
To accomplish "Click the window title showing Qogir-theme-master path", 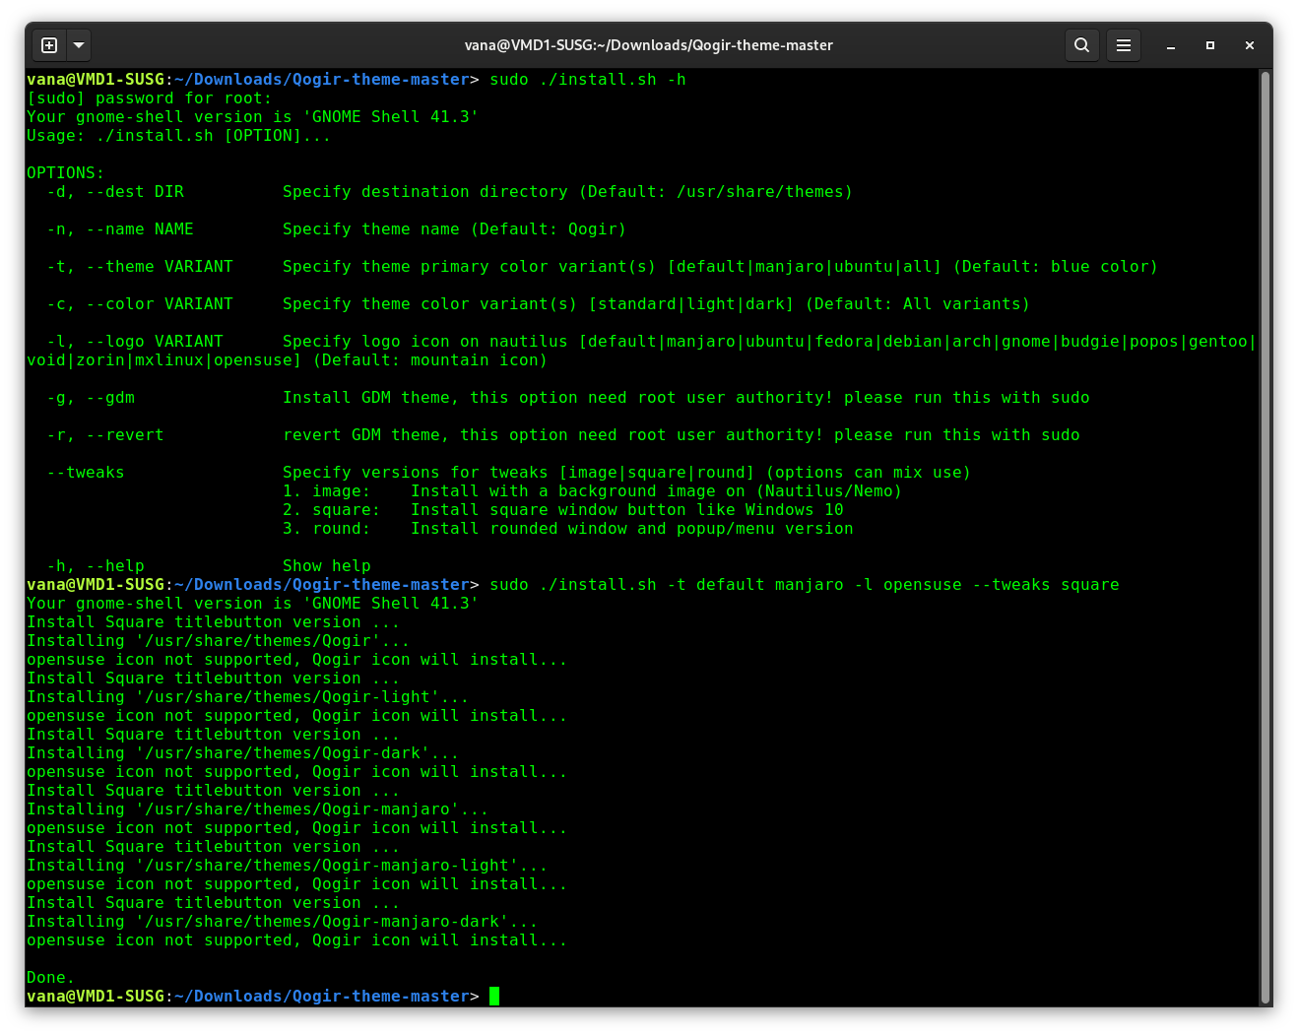I will point(649,44).
